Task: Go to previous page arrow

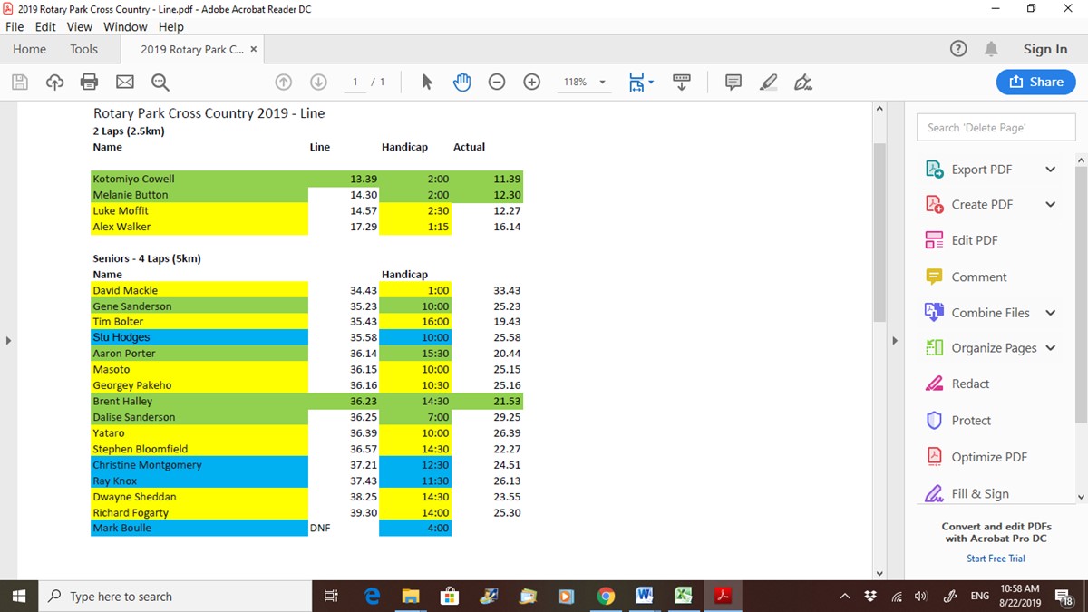Action: tap(284, 83)
